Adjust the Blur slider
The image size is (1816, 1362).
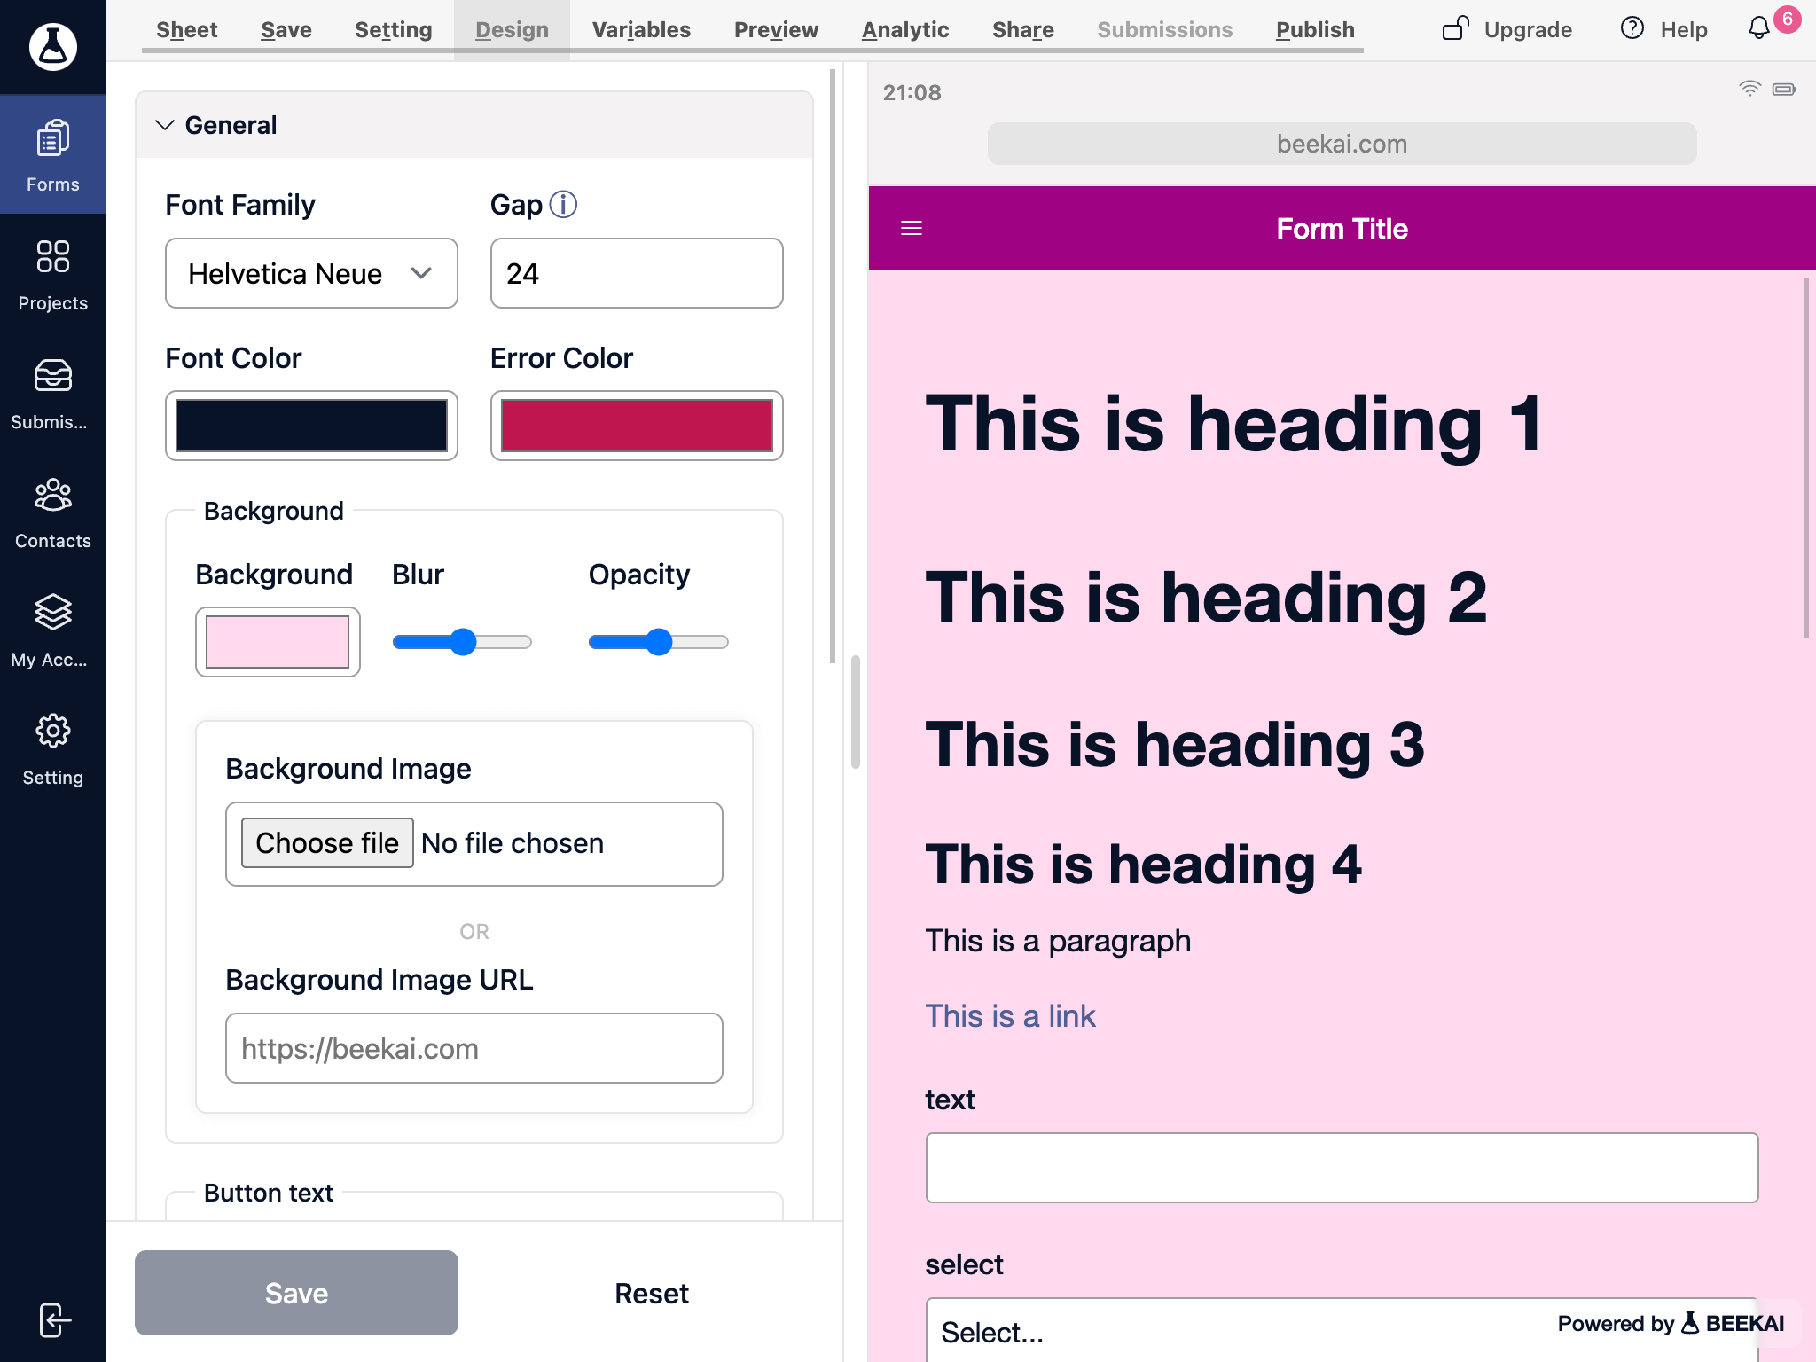460,641
